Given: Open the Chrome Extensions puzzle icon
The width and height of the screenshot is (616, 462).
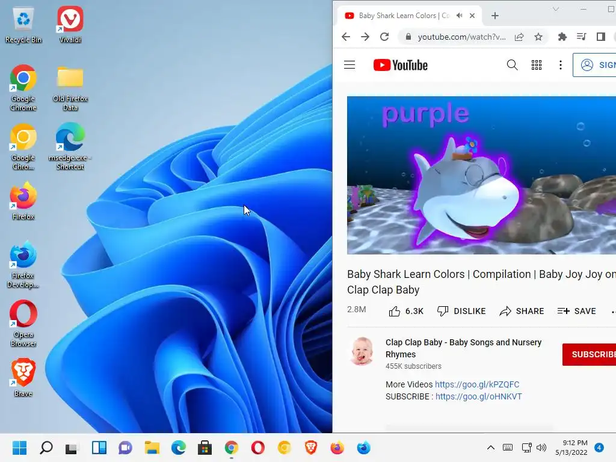Looking at the screenshot, I should coord(562,37).
